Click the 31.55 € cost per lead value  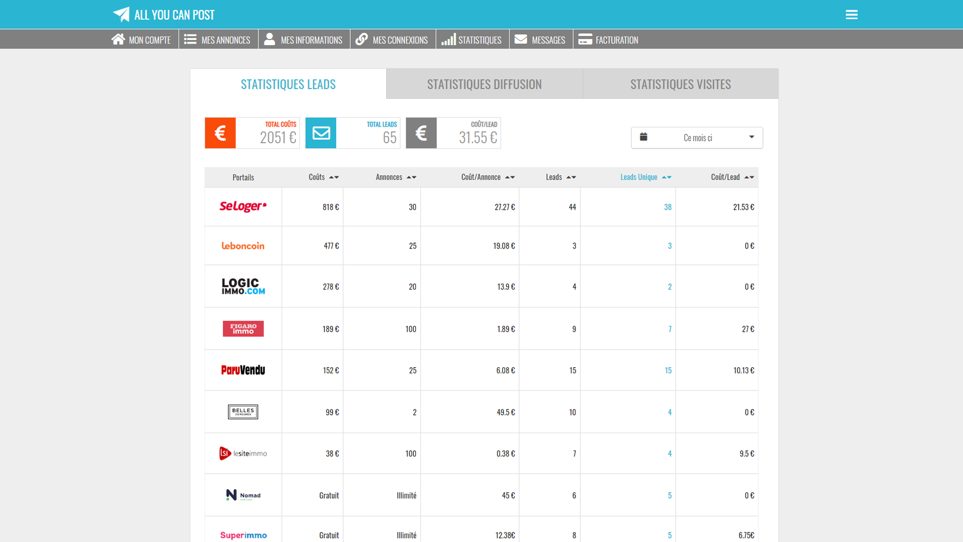pos(478,138)
